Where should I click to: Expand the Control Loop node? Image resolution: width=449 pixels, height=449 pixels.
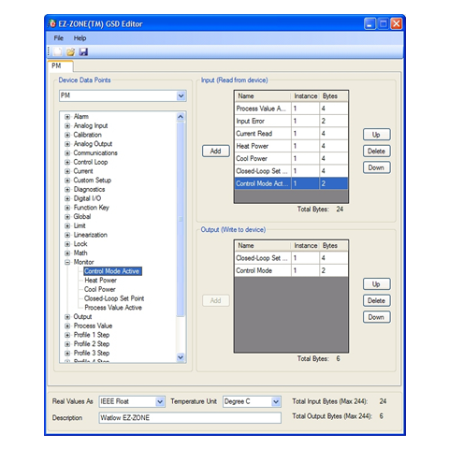click(67, 162)
